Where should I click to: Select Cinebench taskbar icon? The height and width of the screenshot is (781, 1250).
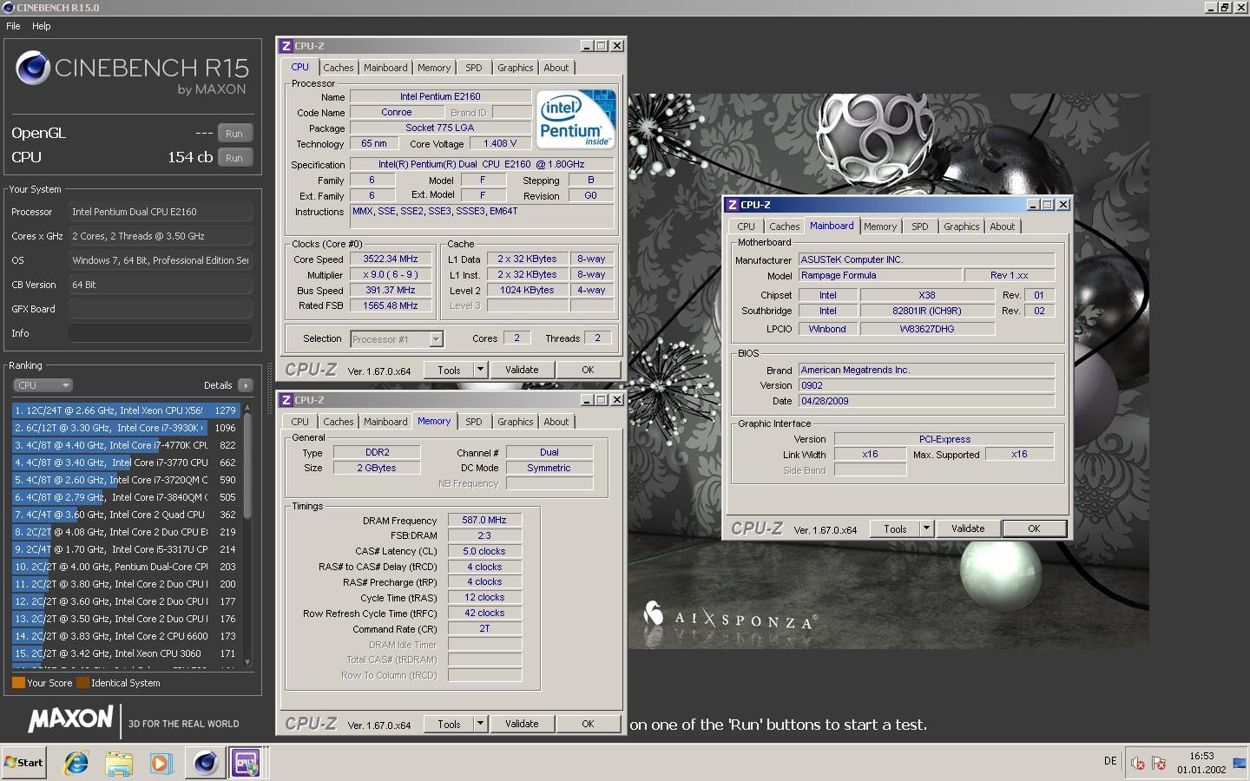coord(206,763)
